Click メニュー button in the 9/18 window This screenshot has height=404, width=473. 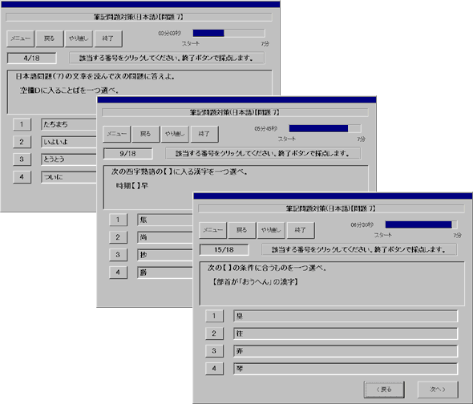pyautogui.click(x=116, y=134)
